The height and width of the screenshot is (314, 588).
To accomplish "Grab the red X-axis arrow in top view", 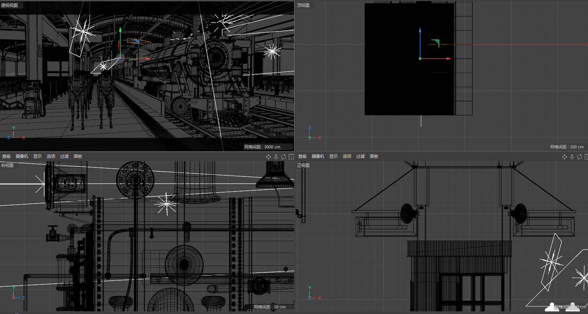I will 448,59.
